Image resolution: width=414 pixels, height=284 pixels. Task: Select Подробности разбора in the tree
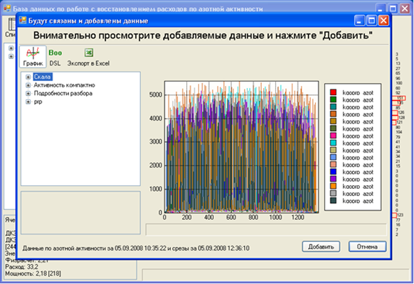pyautogui.click(x=63, y=94)
